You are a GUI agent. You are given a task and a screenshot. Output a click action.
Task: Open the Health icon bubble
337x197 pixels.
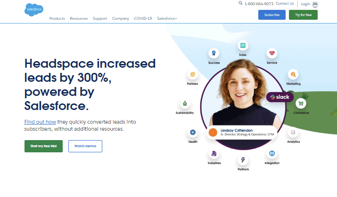[192, 133]
